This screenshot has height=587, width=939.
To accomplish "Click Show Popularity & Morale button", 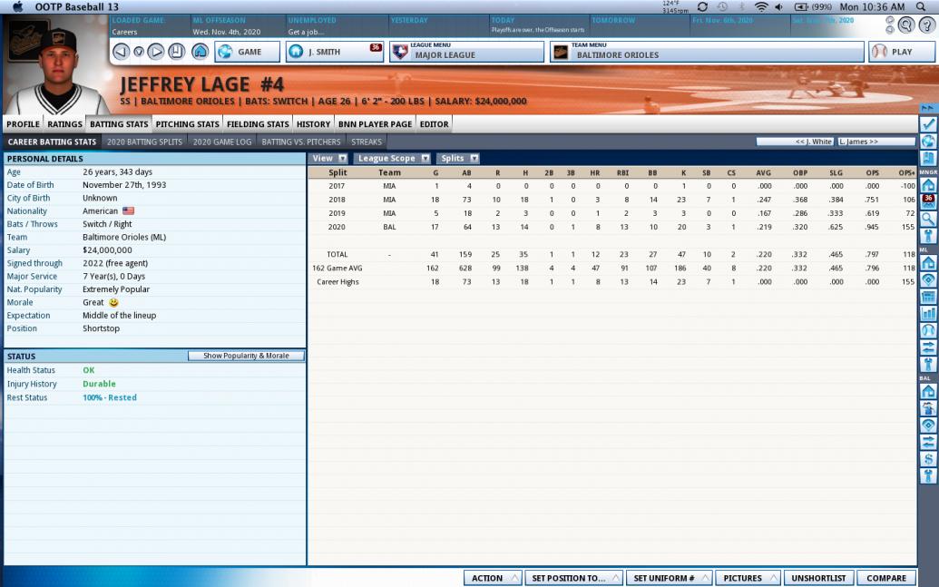I will (x=246, y=356).
